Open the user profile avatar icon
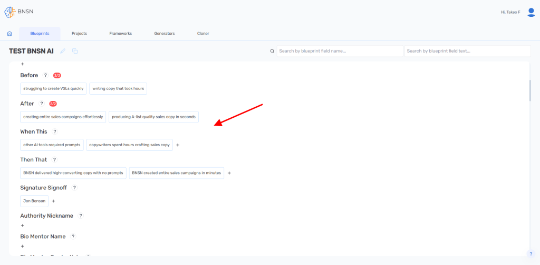Image resolution: width=540 pixels, height=265 pixels. (531, 13)
